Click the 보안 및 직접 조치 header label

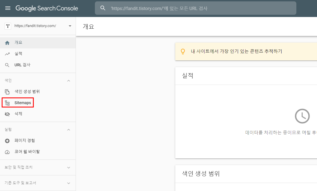(x=19, y=167)
